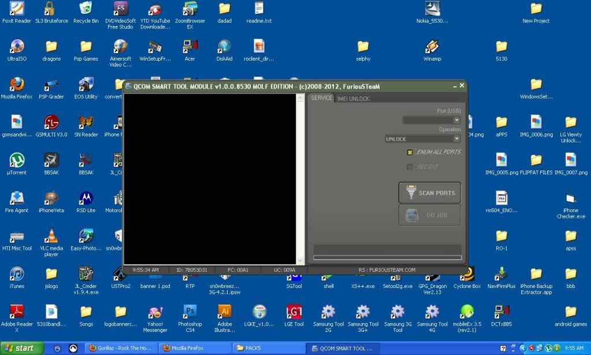Image resolution: width=591 pixels, height=355 pixels.
Task: Switch to the IMEI UNLOCK tab
Action: click(x=353, y=99)
